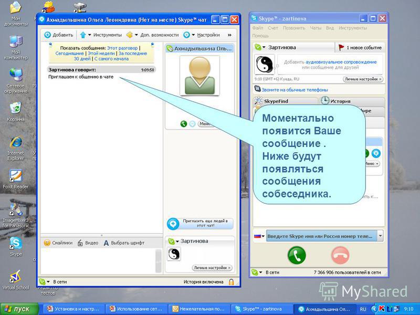Click the yin-yang avatar in Skype main window
Image resolution: width=420 pixels, height=315 pixels.
click(x=264, y=65)
